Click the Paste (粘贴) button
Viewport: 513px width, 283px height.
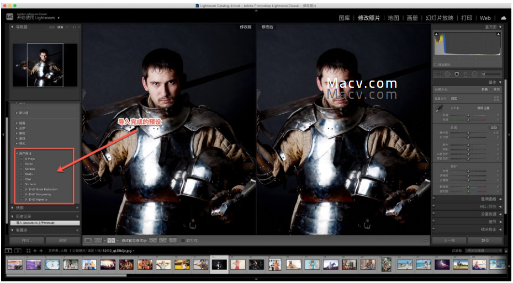click(x=63, y=241)
